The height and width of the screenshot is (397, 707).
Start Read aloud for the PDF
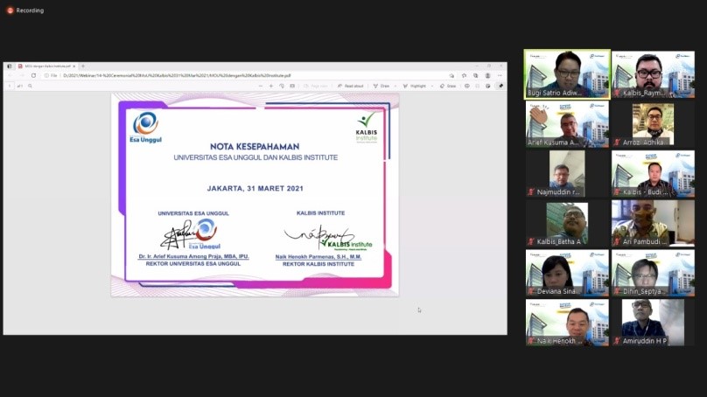350,86
